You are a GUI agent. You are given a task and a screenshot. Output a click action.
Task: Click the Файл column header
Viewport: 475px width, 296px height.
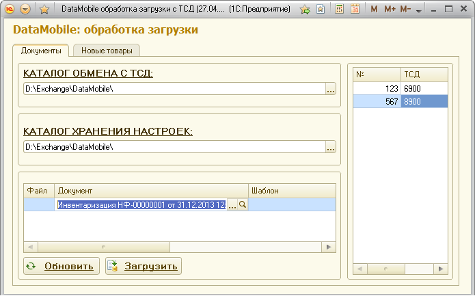(x=39, y=191)
